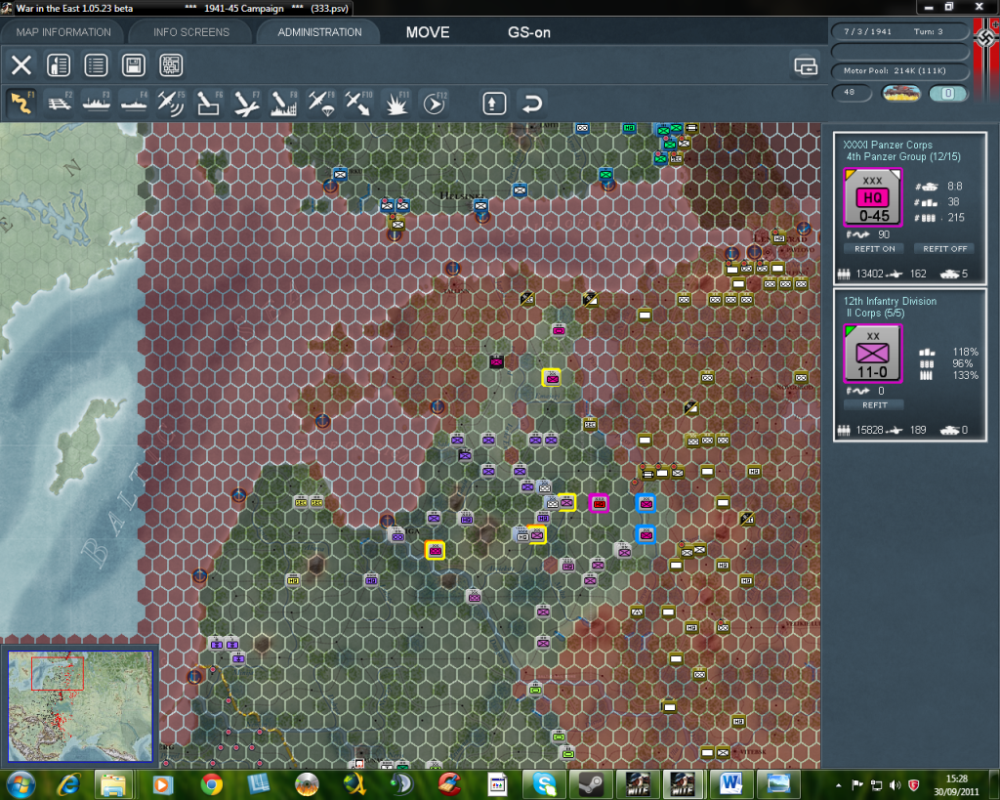Switch to the Info Screens tab
The width and height of the screenshot is (1000, 800).
191,32
